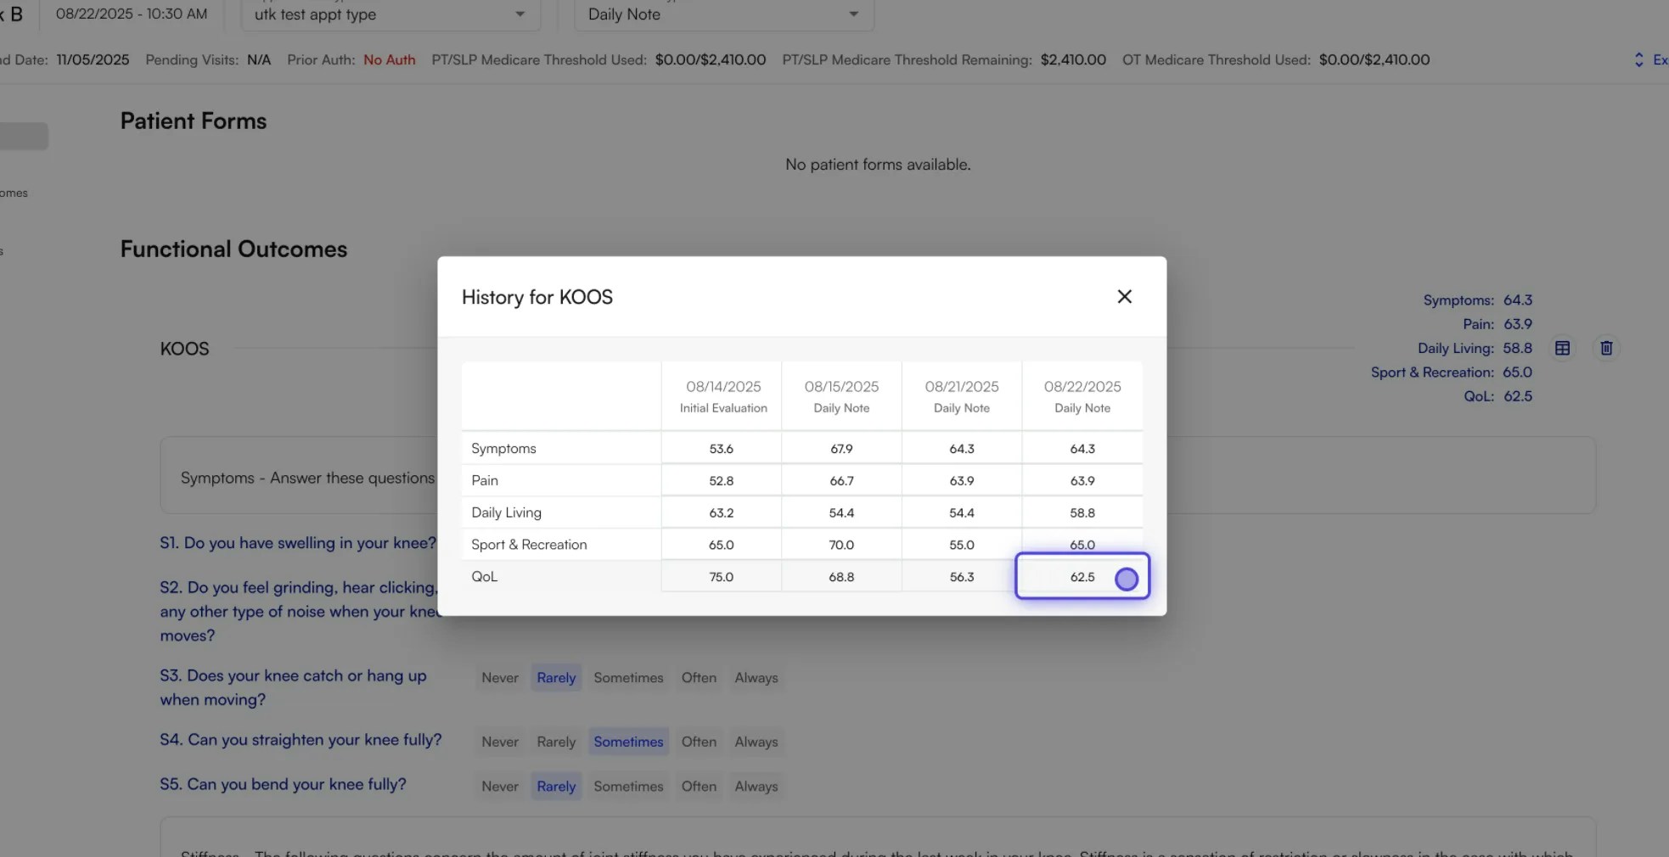Click the 08/22/2025 Daily Note column header
This screenshot has height=857, width=1669.
click(1082, 396)
